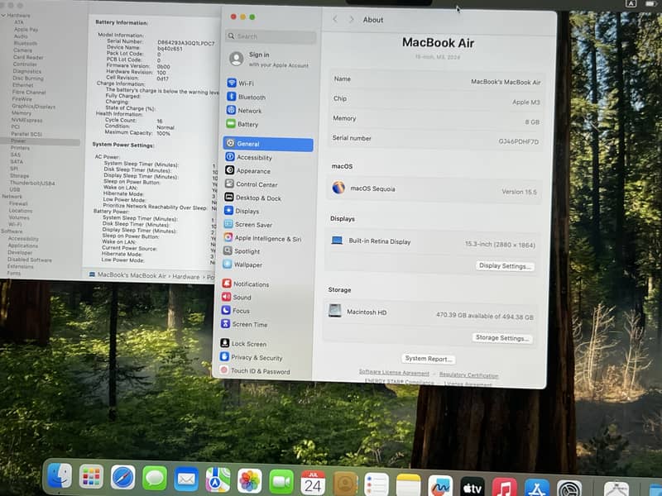Collapse the Software section in System Information
This screenshot has height=496, width=662.
tap(4, 232)
